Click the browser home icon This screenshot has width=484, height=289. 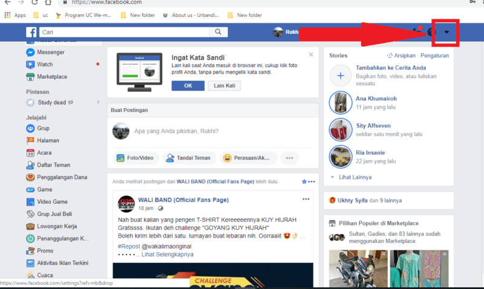click(x=48, y=2)
